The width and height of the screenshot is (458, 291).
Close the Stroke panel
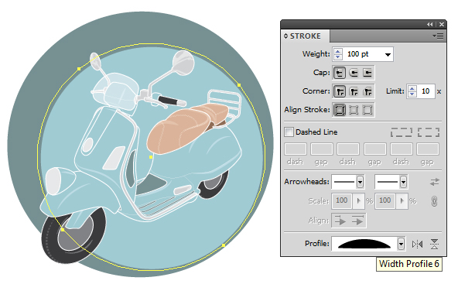(x=442, y=25)
